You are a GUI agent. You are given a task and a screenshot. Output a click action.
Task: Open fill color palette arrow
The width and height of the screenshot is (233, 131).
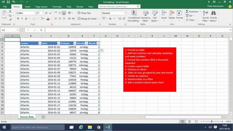45,19
